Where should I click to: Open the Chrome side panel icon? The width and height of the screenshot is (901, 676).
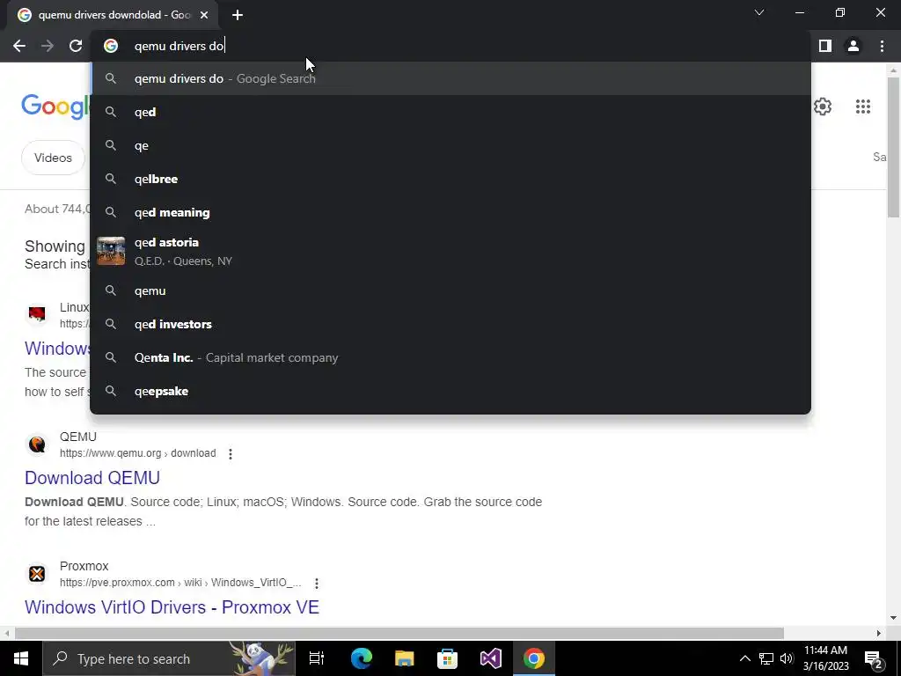click(x=825, y=46)
